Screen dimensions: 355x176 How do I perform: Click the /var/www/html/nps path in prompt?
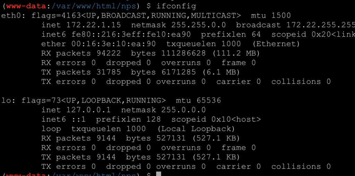(x=94, y=6)
